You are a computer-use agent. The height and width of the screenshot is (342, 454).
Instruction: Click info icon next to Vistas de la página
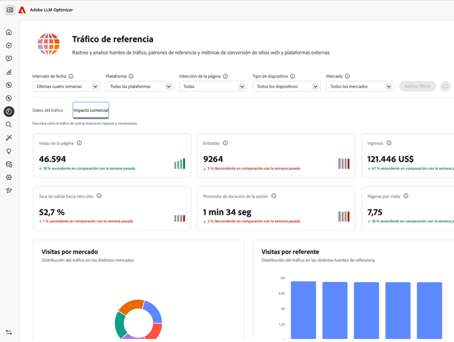[x=79, y=143]
